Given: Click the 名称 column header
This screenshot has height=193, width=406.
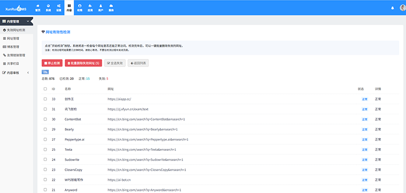Looking at the screenshot, I should (68, 89).
